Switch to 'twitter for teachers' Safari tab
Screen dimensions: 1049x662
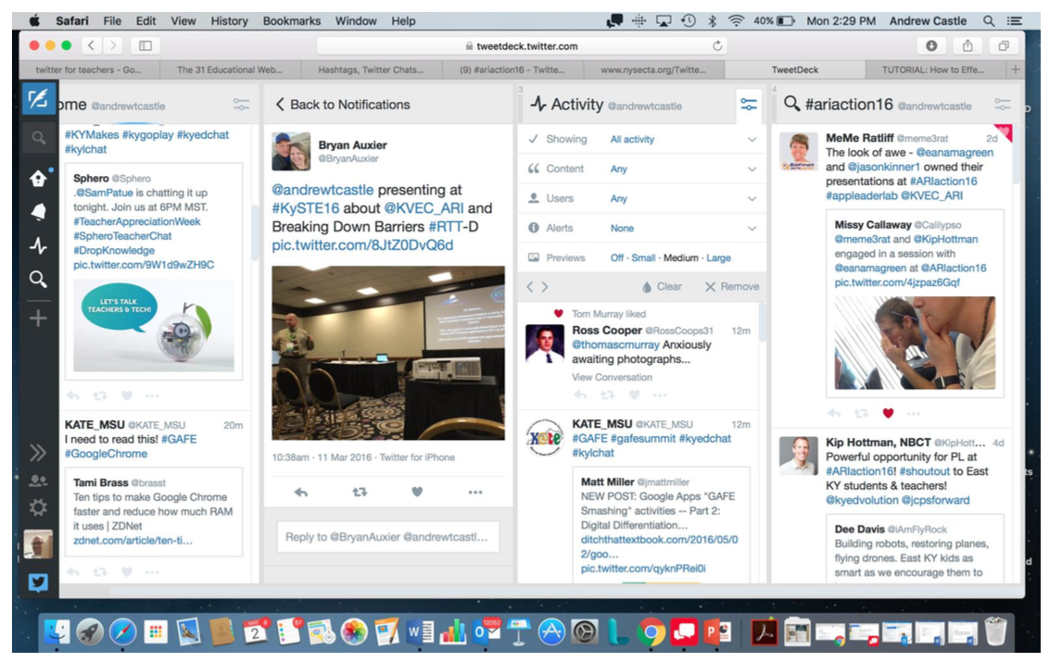[x=89, y=69]
